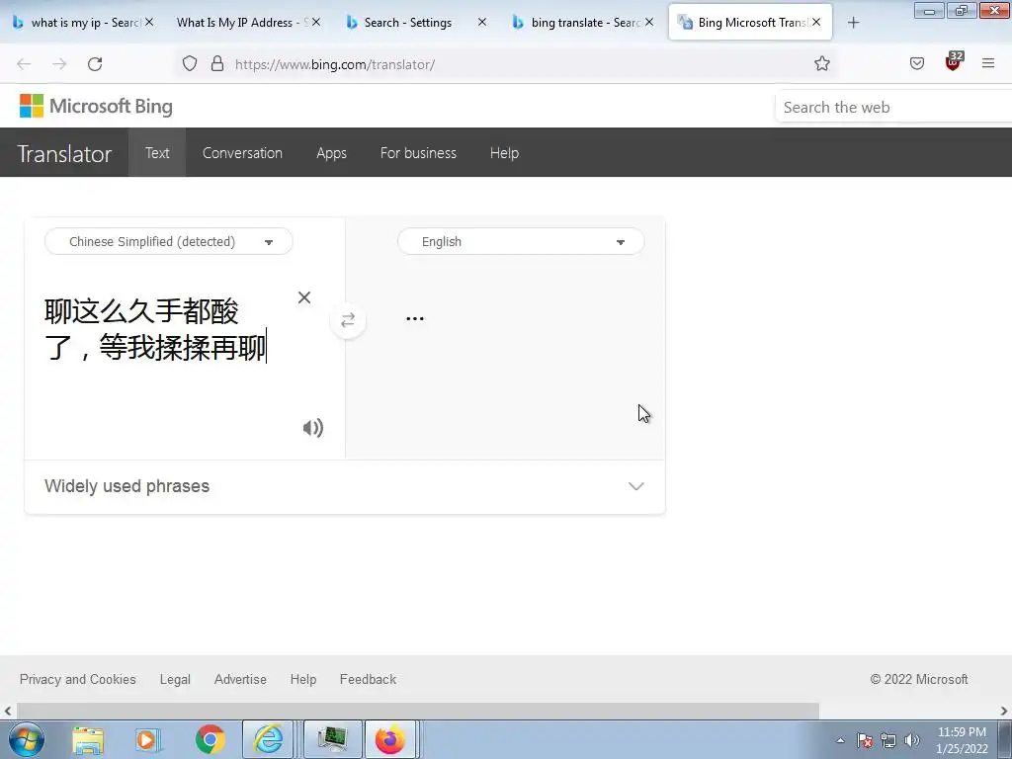Open the Feedback footer link
The image size is (1012, 759).
(368, 679)
